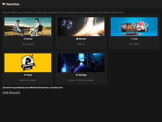Image resolution: width=162 pixels, height=122 pixels.
Task: Select the yellow Breaking News thumbnail
Action: tap(28, 63)
